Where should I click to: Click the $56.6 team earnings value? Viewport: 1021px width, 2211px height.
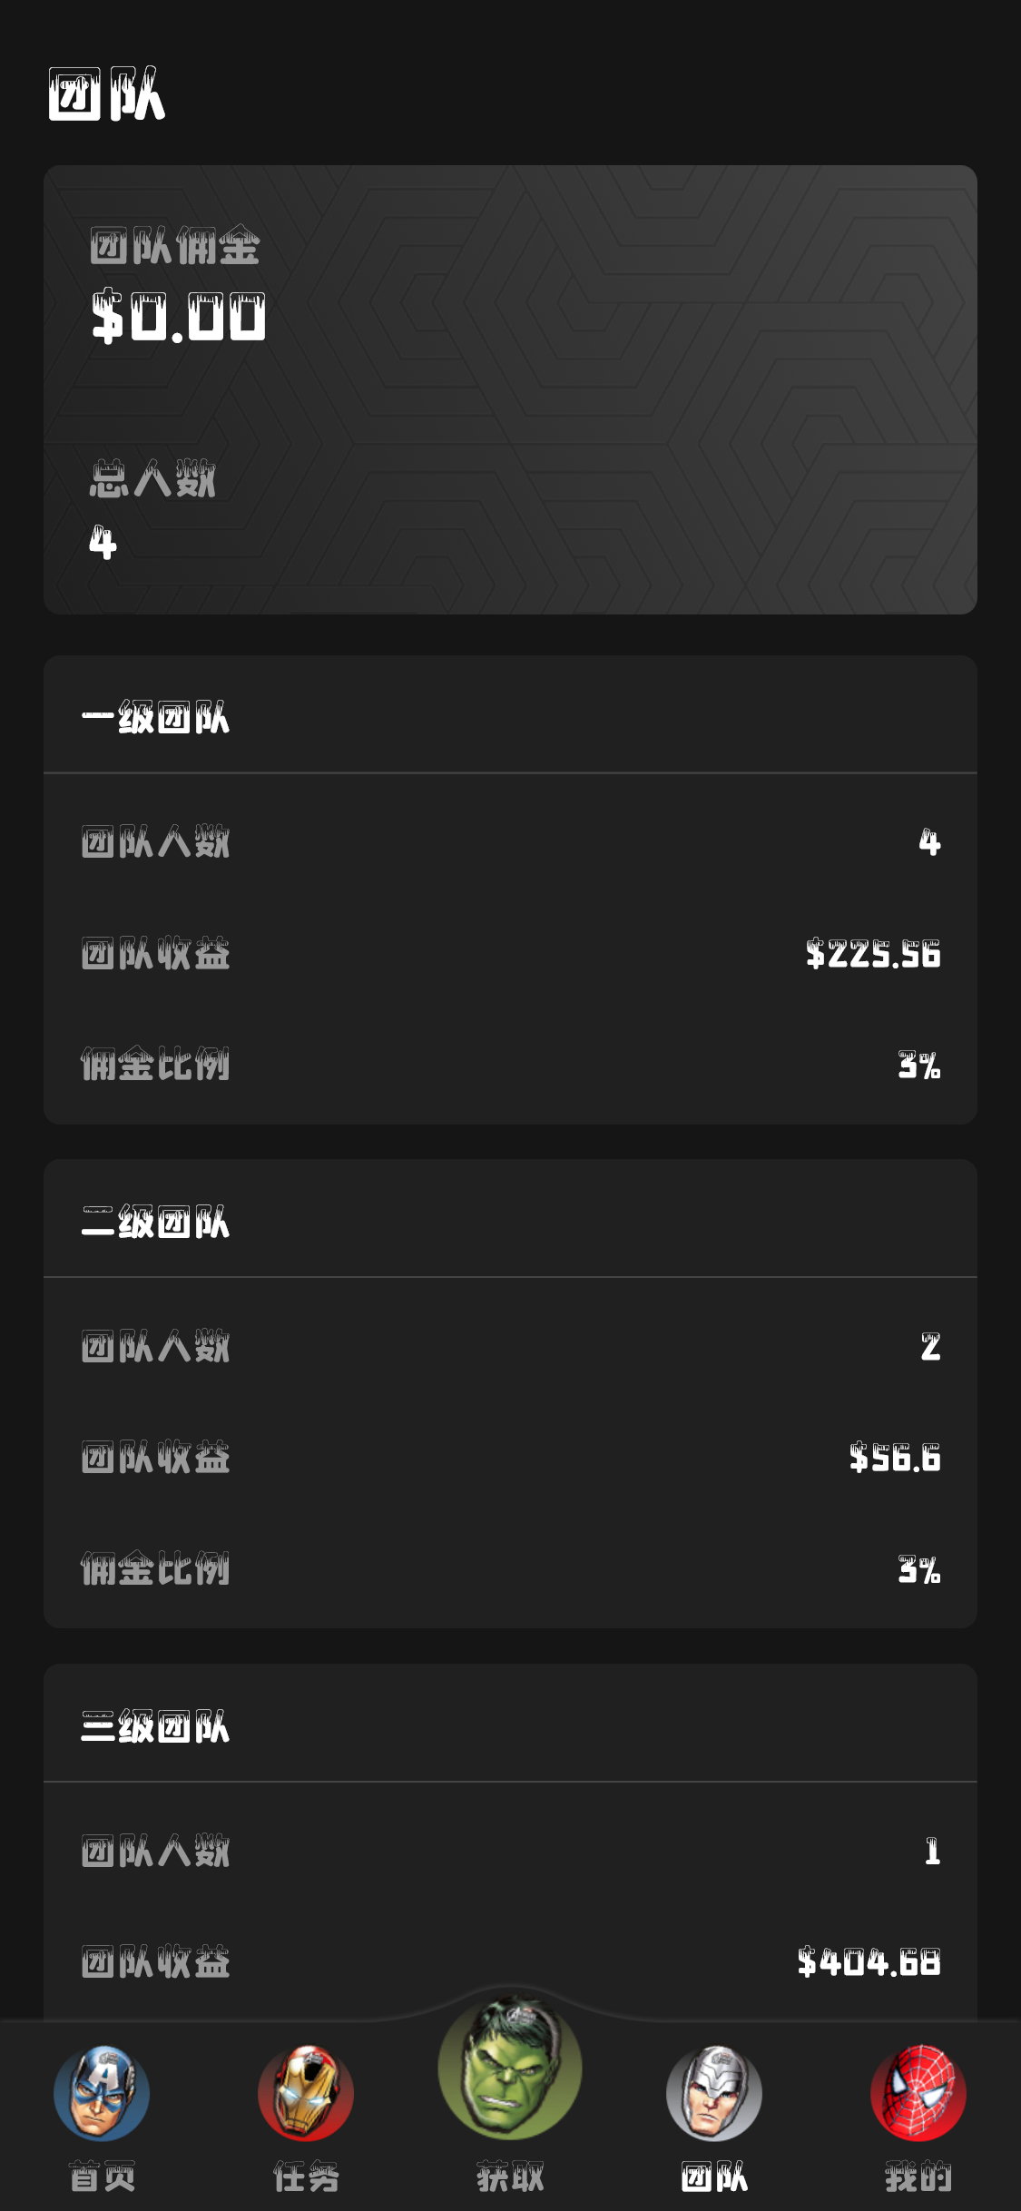895,1458
